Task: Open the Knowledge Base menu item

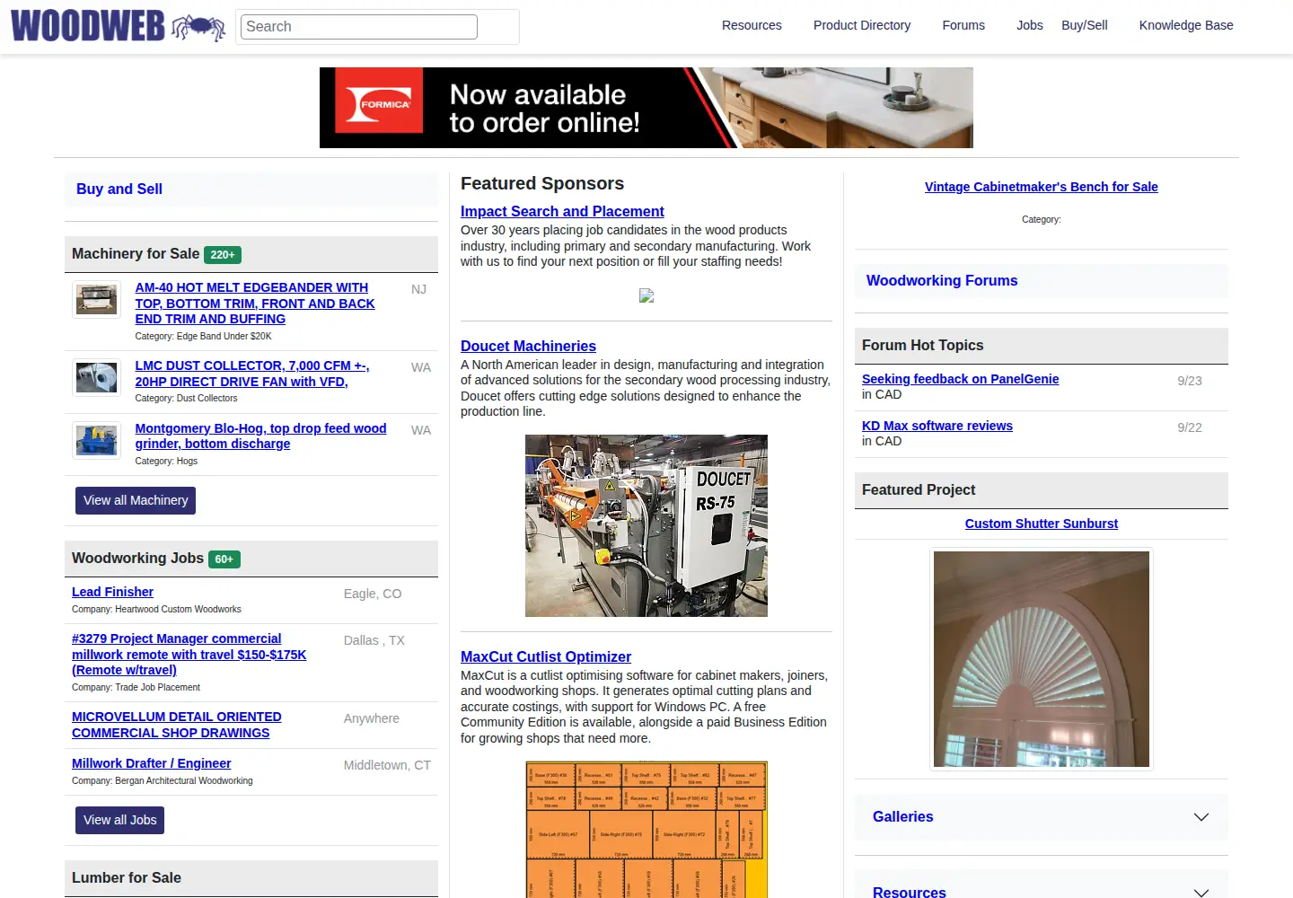Action: pyautogui.click(x=1186, y=25)
